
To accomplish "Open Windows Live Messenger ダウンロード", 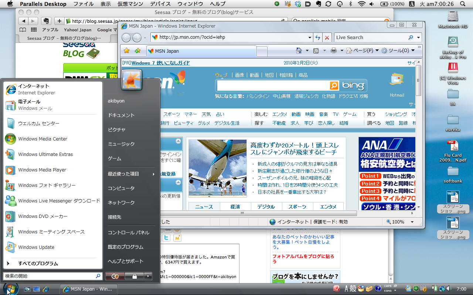I will pyautogui.click(x=52, y=201).
